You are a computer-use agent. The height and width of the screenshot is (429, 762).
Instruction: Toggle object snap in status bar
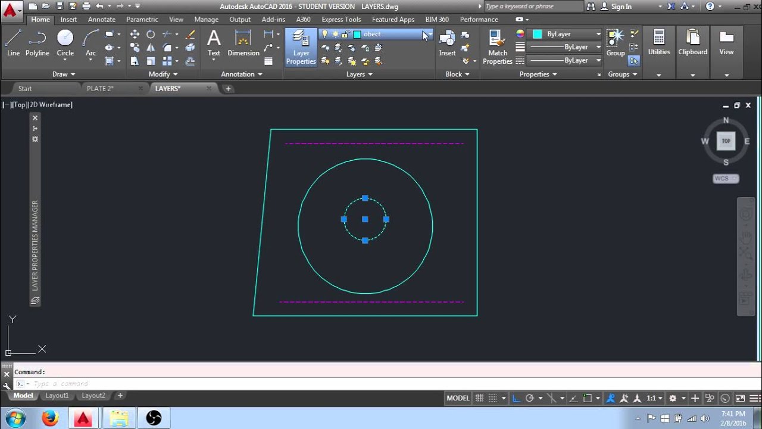pyautogui.click(x=588, y=398)
